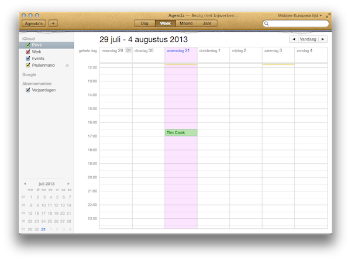Click the 12:00 time label
351x261 pixels.
[x=92, y=67]
